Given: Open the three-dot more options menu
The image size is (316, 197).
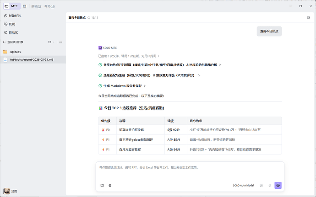Looking at the screenshot, I should (x=60, y=42).
